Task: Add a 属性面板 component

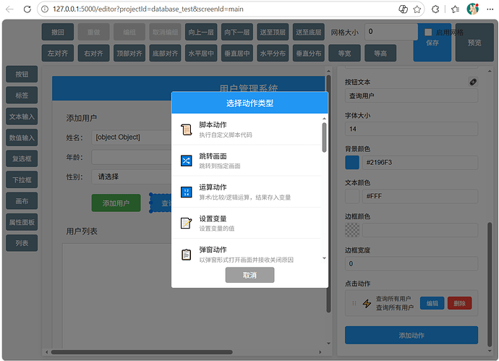Action: point(22,222)
